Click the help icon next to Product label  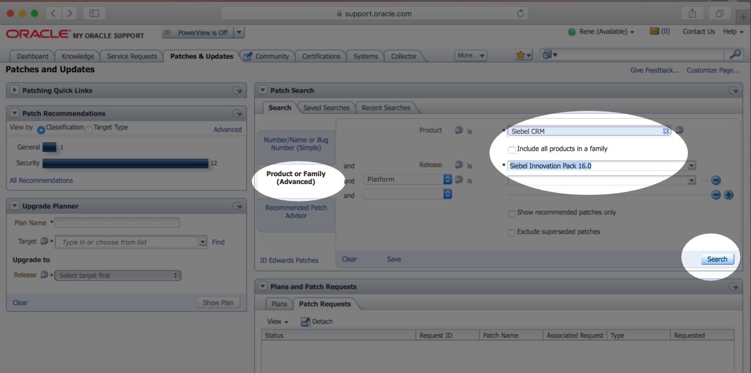pos(459,130)
